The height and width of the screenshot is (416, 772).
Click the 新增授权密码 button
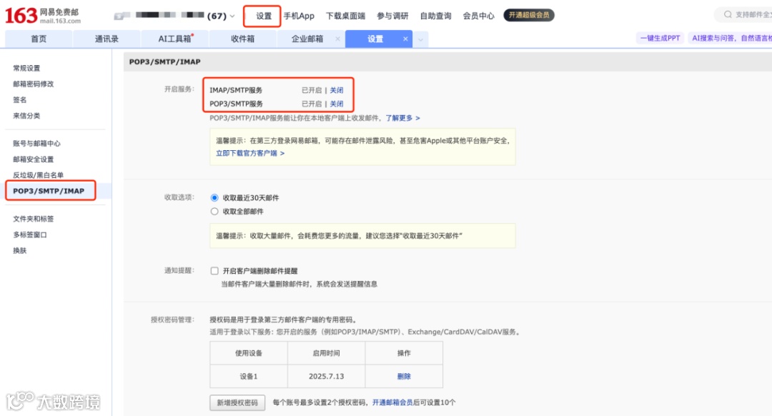[237, 402]
